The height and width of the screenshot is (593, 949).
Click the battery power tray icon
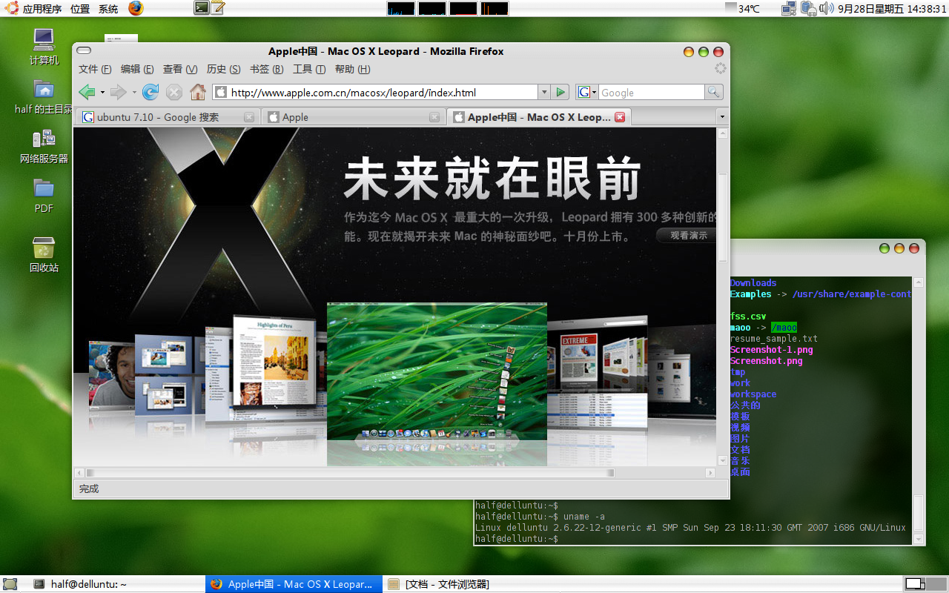point(808,9)
